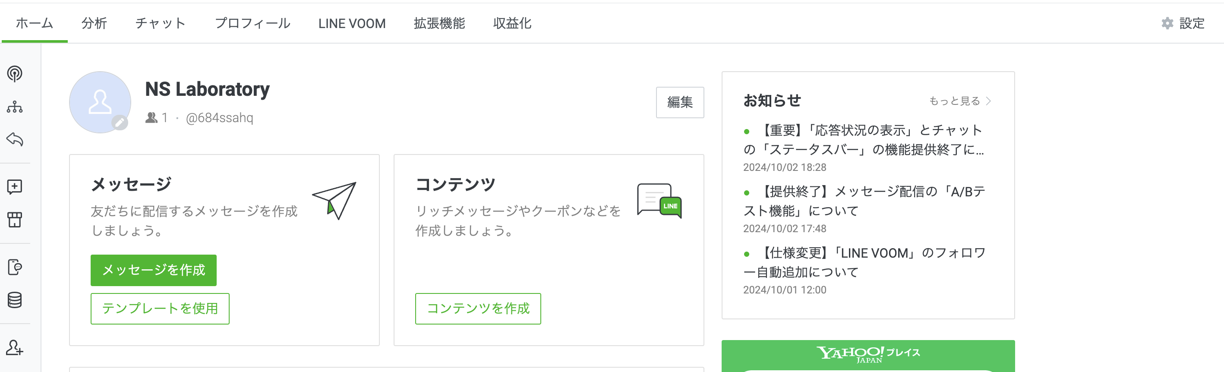Viewport: 1224px width, 372px height.
Task: Edit the profile picture pencil badge
Action: pos(120,123)
